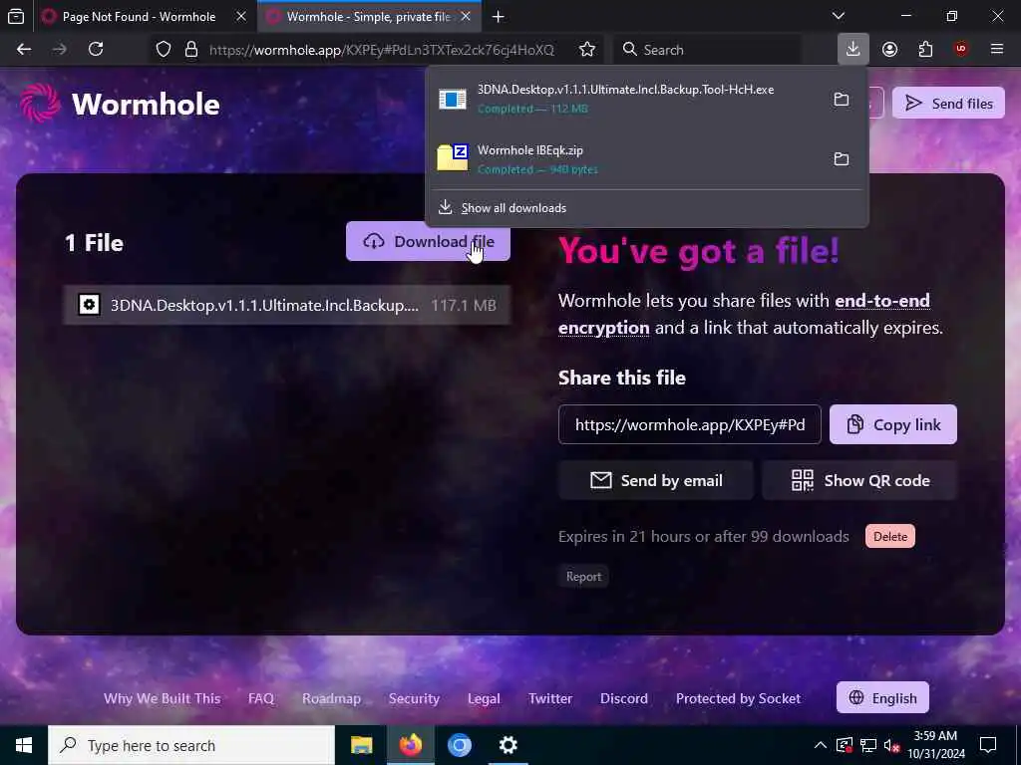Open the English language selector

(883, 698)
